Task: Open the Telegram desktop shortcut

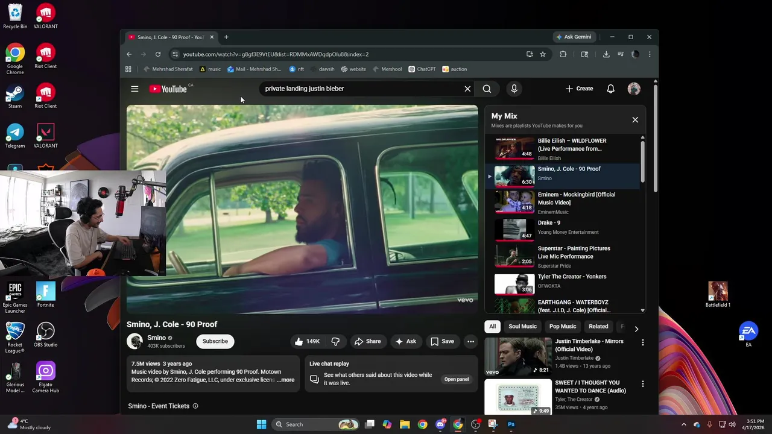Action: click(15, 137)
